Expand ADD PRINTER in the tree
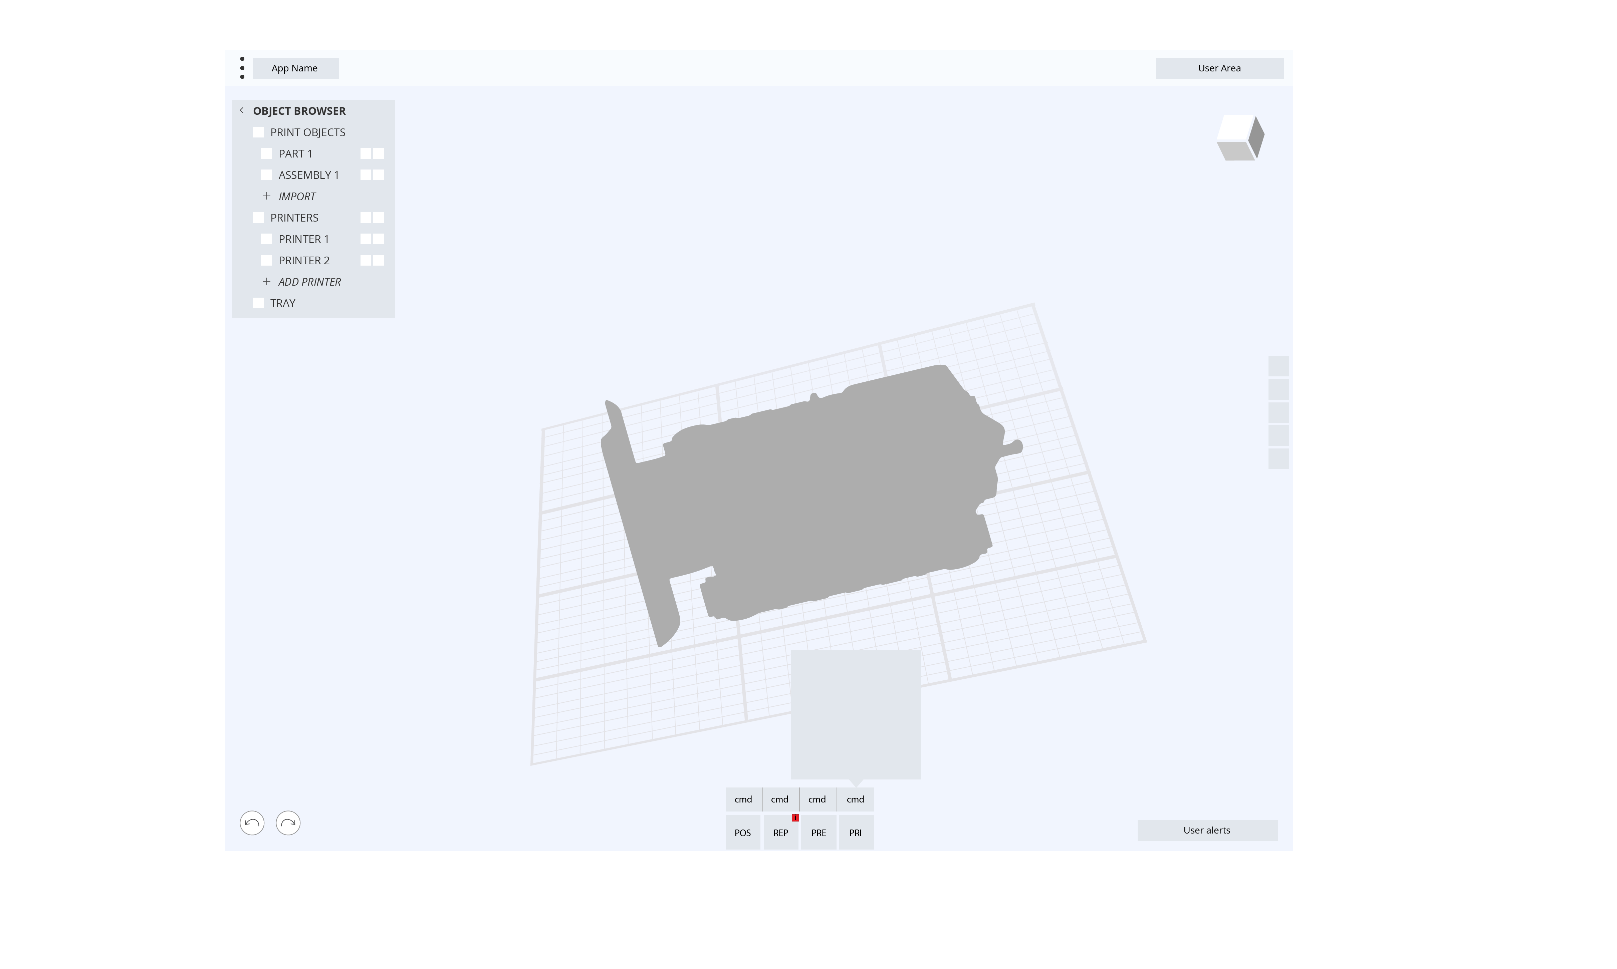Viewport: 1617px width, 969px height. point(266,281)
